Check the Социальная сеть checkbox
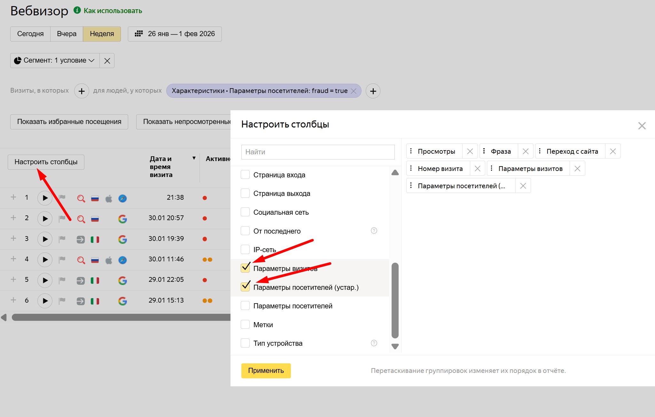Viewport: 655px width, 417px height. pos(245,212)
